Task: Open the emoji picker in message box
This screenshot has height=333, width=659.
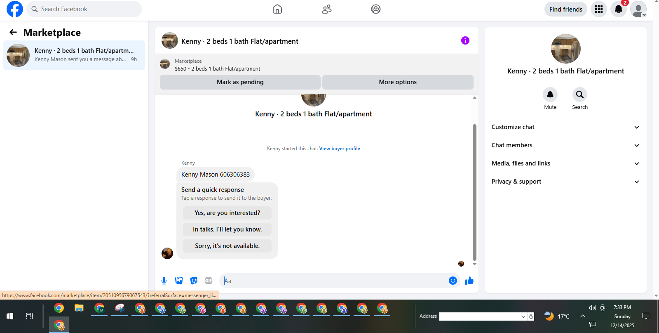Action: coord(453,281)
